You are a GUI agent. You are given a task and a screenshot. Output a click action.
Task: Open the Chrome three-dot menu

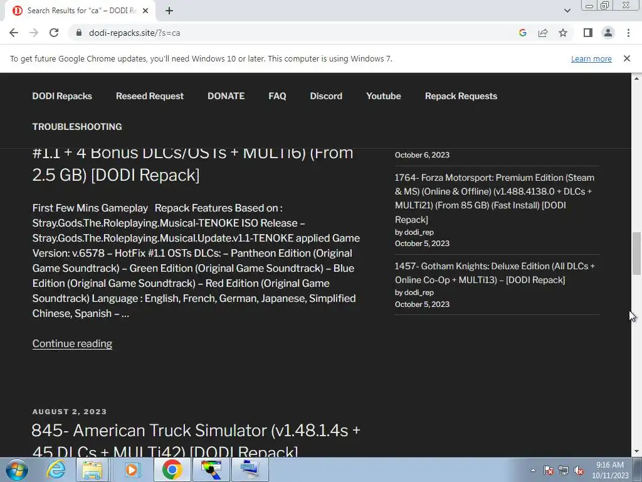pos(628,33)
